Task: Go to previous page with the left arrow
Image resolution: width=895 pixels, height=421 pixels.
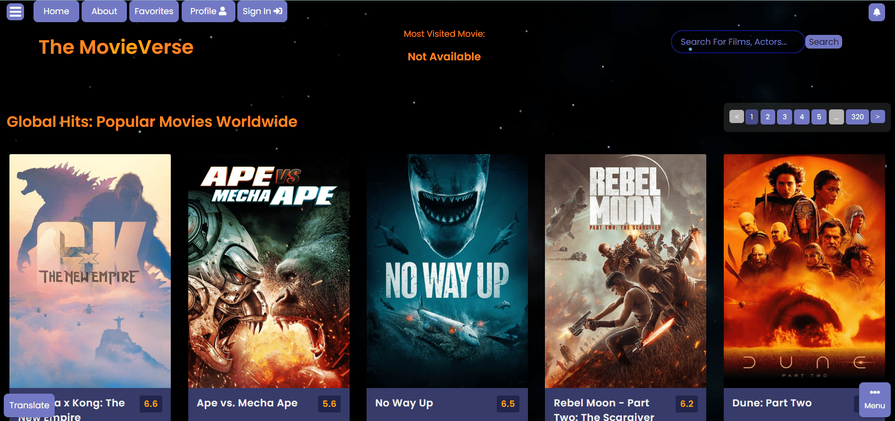Action: click(x=736, y=117)
